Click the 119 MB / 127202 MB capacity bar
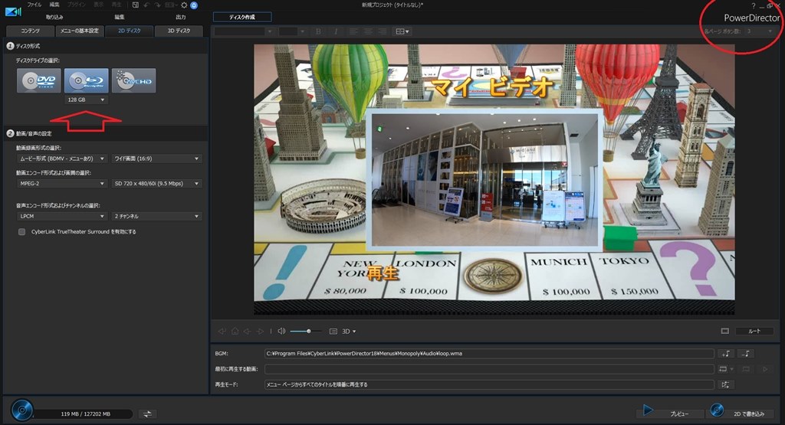 [x=83, y=414]
